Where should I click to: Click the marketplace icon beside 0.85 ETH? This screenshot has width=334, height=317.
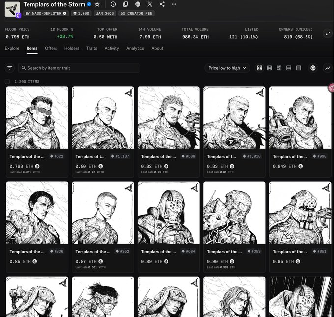pos(35,261)
